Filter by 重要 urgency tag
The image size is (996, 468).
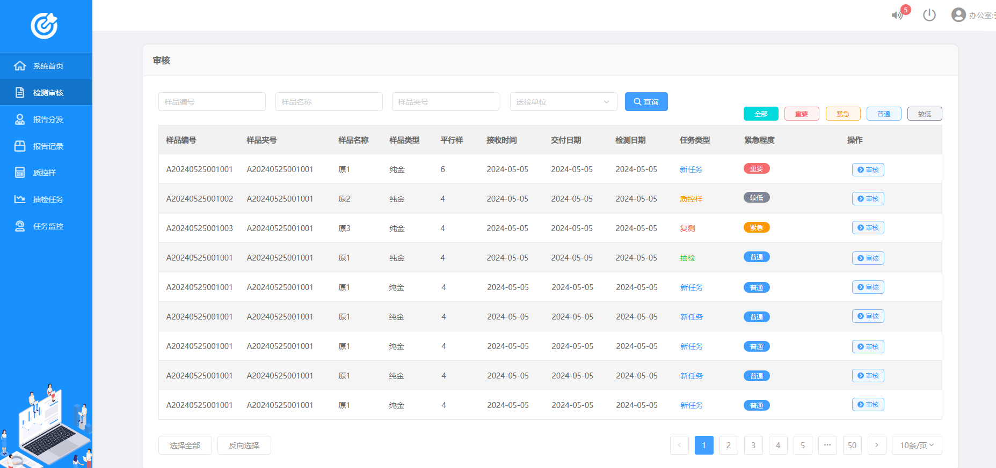pos(801,114)
